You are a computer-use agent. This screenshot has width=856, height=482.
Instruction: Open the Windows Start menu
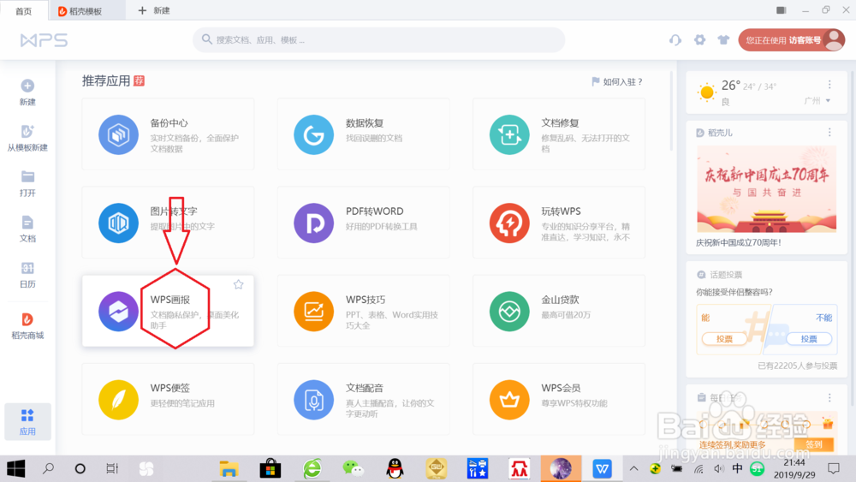click(x=15, y=468)
